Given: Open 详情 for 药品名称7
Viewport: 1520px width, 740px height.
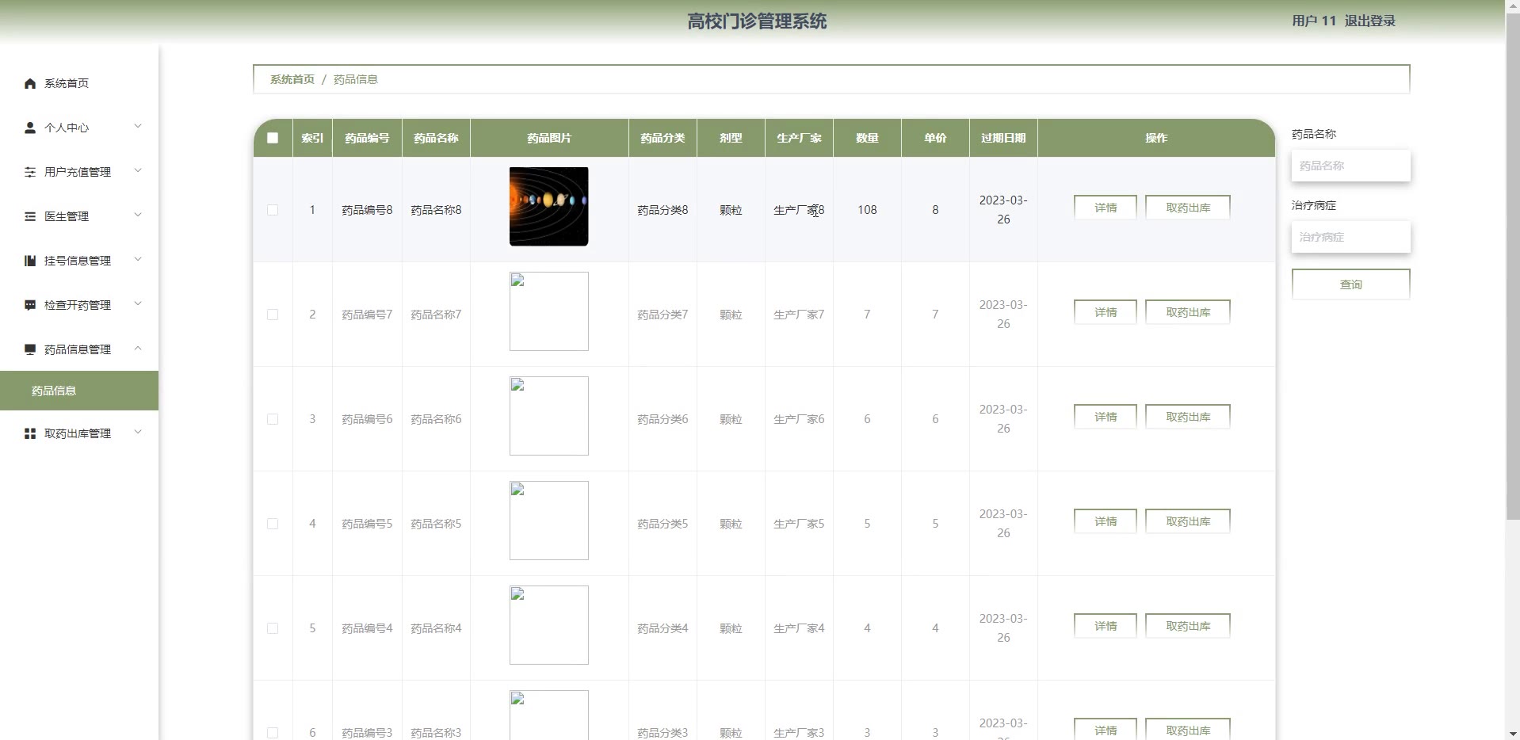Looking at the screenshot, I should [x=1106, y=312].
